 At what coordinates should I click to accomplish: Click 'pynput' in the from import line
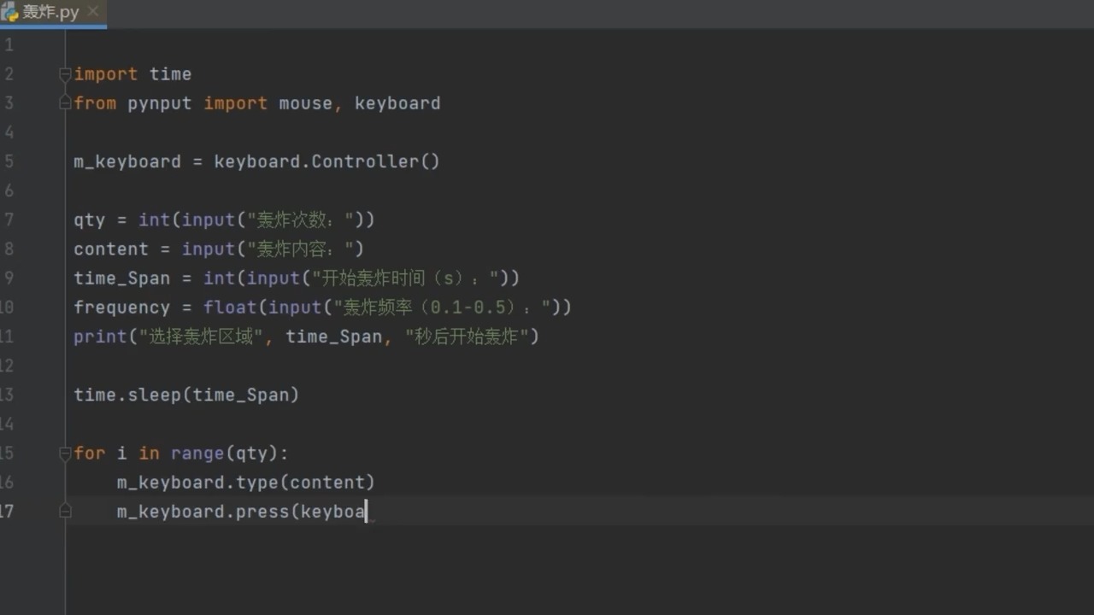160,103
